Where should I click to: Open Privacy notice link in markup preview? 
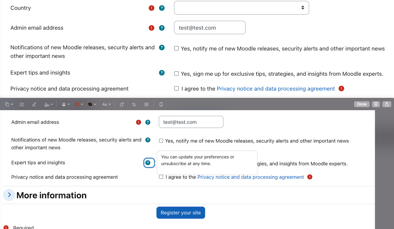pos(251,177)
